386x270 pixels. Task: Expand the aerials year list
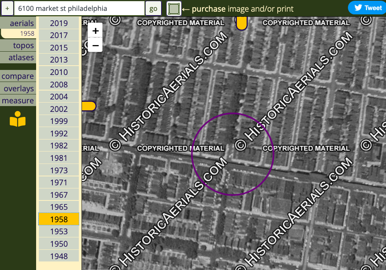pos(21,23)
